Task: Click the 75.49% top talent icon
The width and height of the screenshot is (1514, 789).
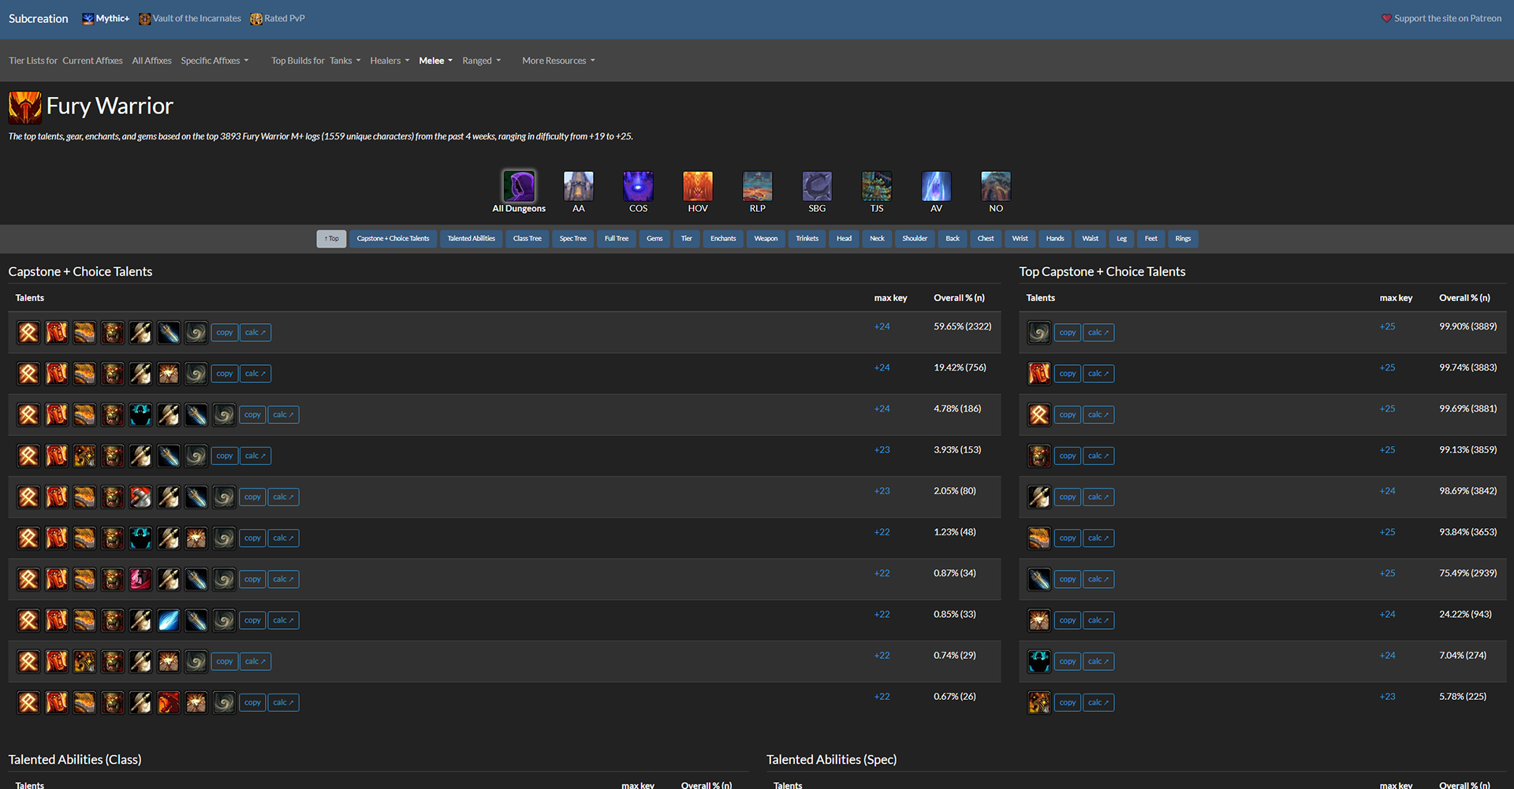Action: pyautogui.click(x=1039, y=579)
